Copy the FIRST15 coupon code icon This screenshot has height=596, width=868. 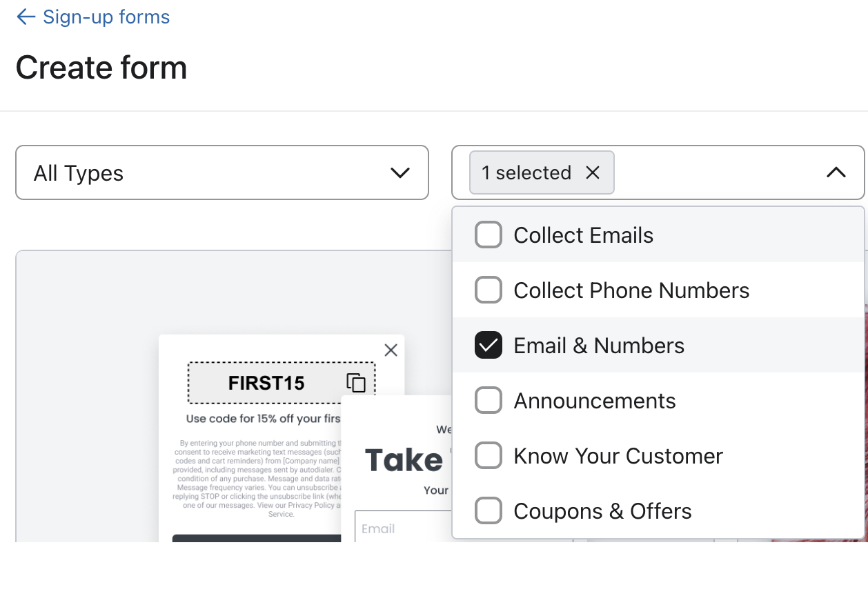point(355,383)
